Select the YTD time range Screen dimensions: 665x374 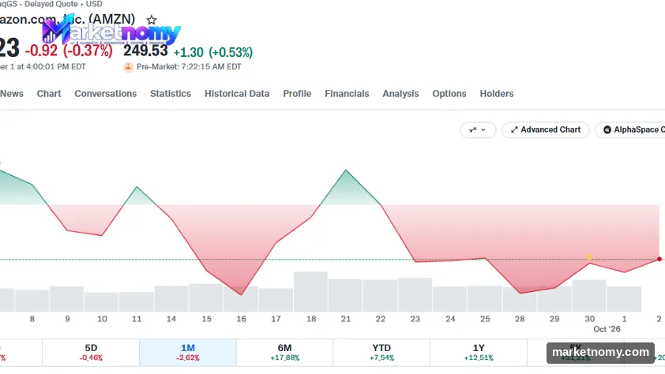coord(381,353)
